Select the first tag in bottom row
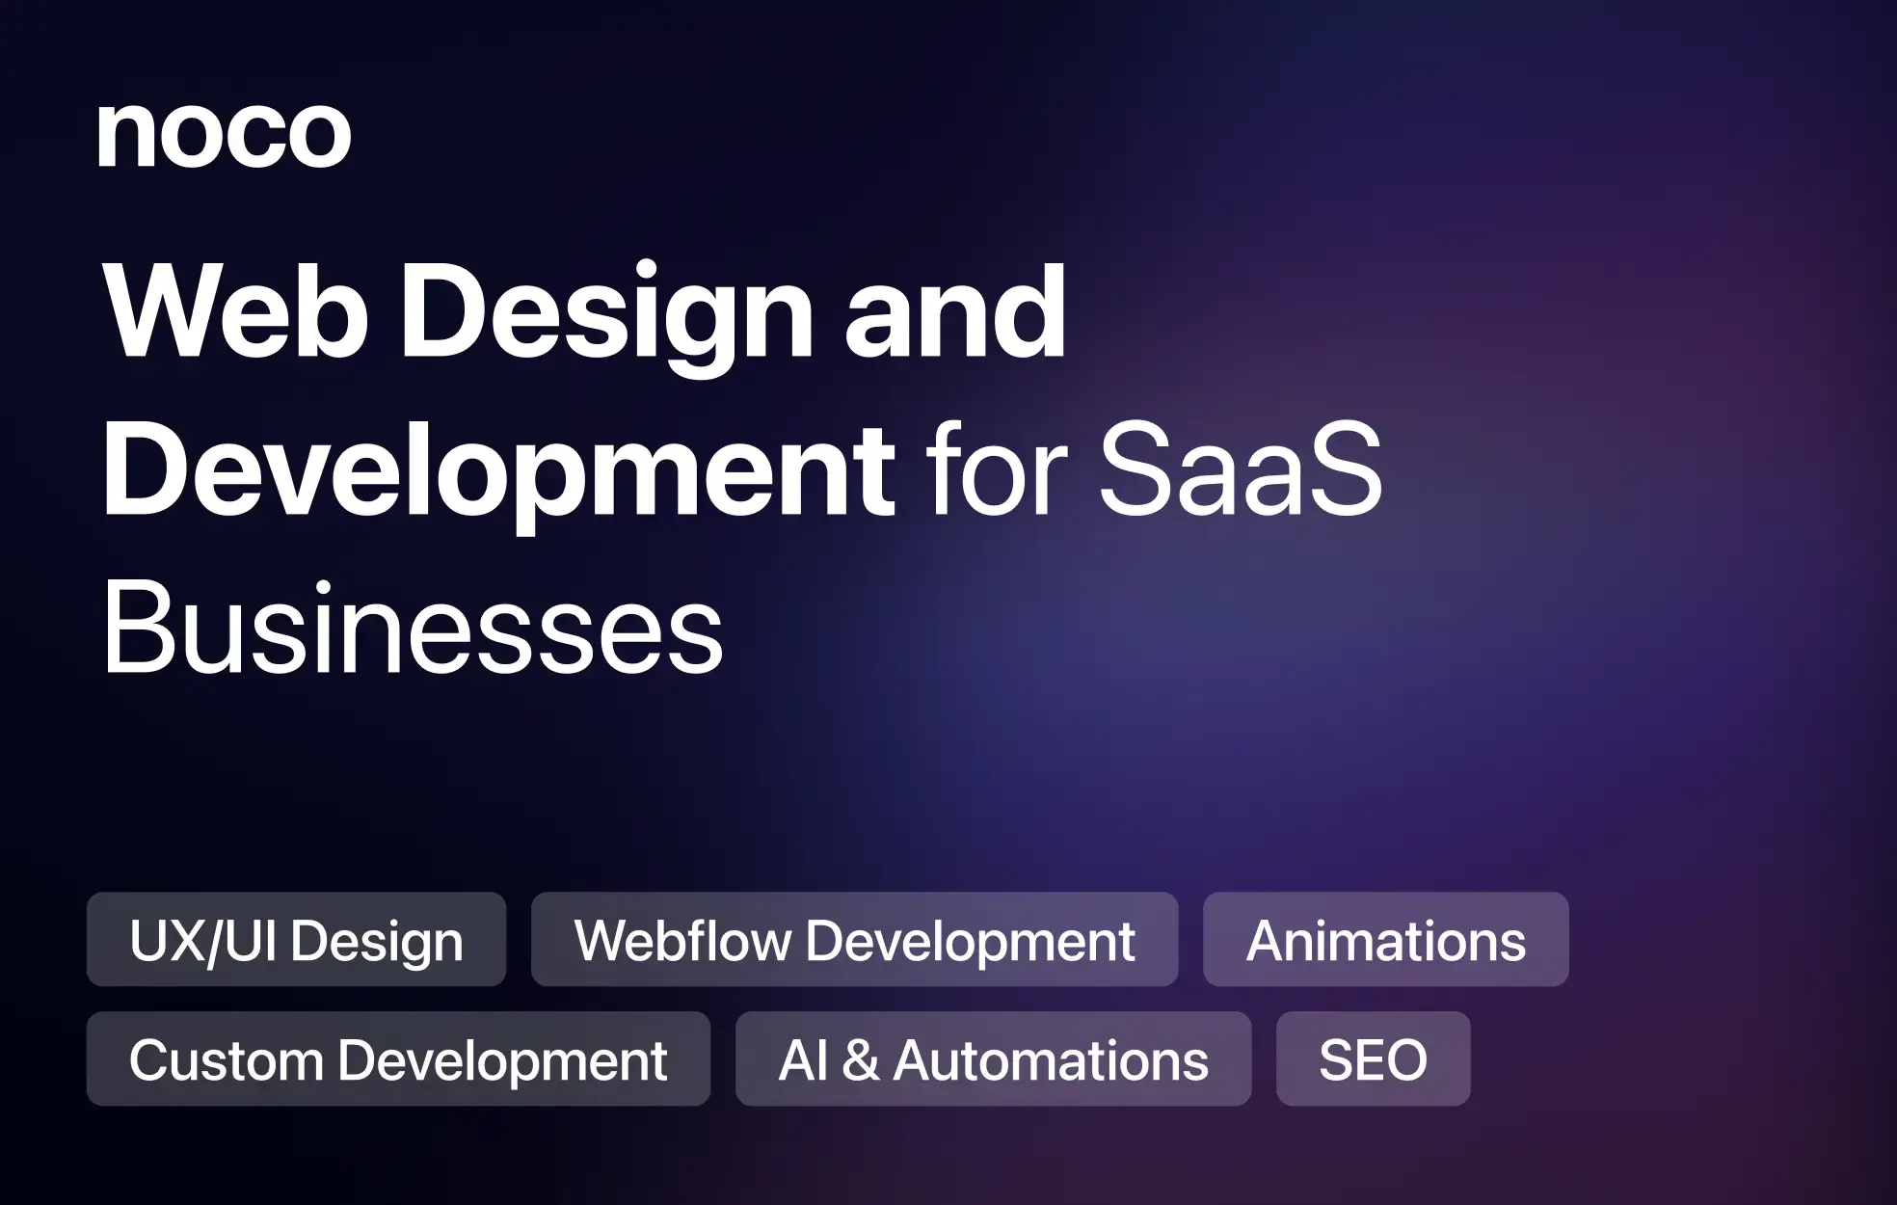Image resolution: width=1897 pixels, height=1205 pixels. 398,1060
